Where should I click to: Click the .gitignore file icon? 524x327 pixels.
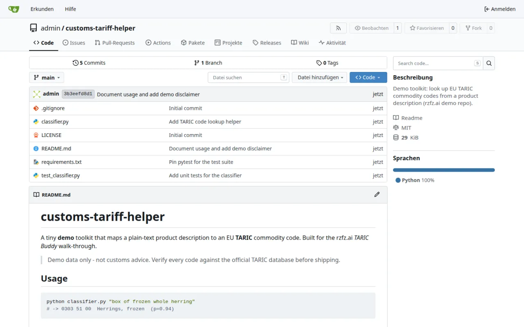click(36, 108)
